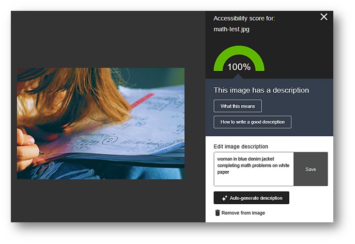
Task: Click the trash icon to remove description
Action: 218,213
